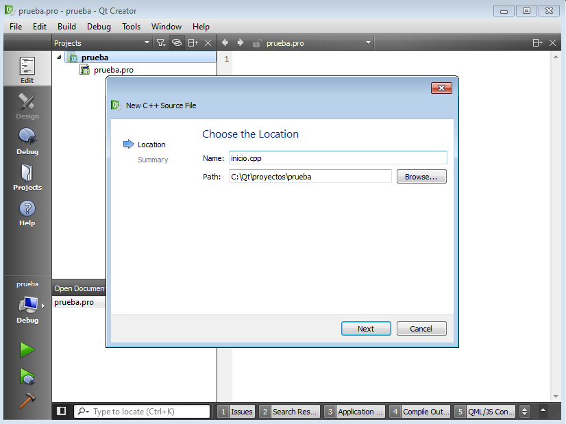Show the QML/JS Console pane
The image size is (566, 424).
point(484,412)
